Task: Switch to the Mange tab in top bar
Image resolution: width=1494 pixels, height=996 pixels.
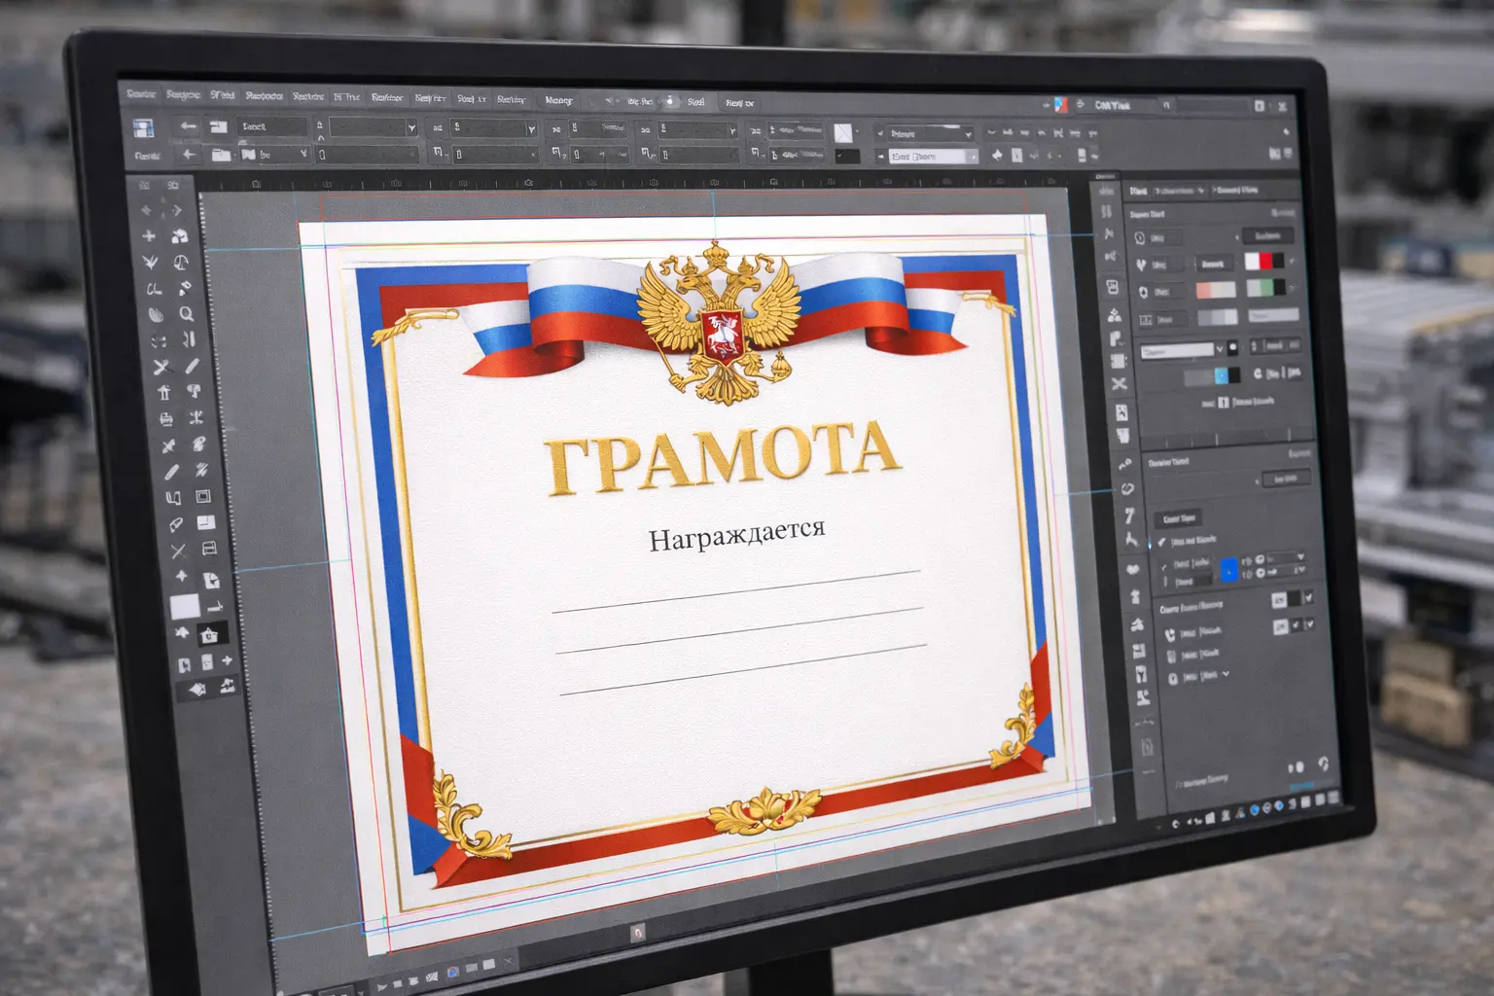Action: click(558, 100)
